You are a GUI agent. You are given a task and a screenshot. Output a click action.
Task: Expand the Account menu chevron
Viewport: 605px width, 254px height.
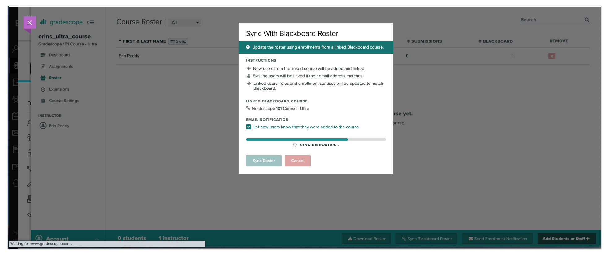pyautogui.click(x=97, y=239)
